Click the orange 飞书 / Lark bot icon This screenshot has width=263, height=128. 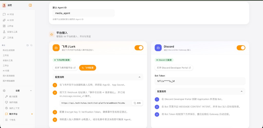(56, 48)
